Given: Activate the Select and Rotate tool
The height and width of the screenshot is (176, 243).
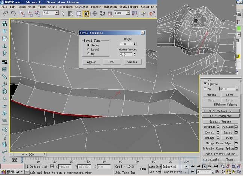Looking at the screenshot, I should pyautogui.click(x=102, y=14).
